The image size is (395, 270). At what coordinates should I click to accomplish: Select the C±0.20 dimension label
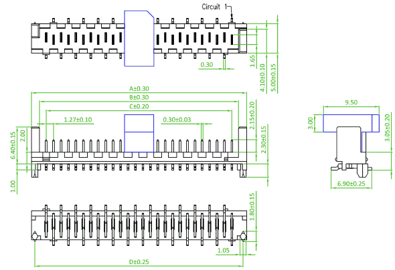pos(139,106)
